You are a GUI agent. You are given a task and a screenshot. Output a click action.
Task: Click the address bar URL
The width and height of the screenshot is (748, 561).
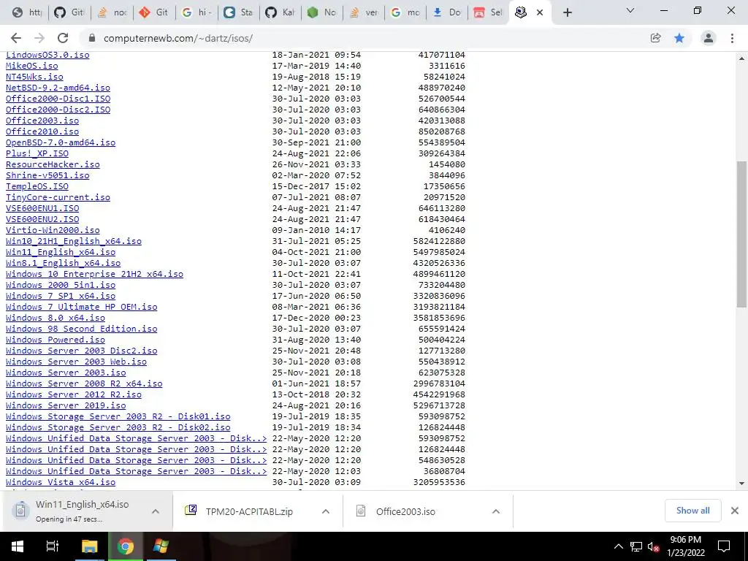click(178, 38)
